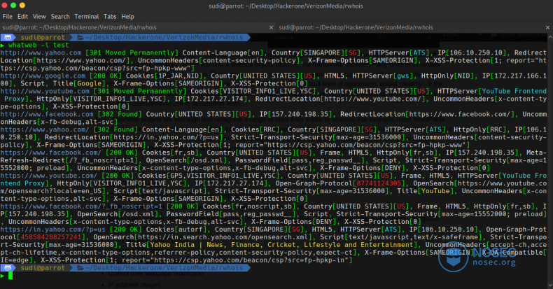Viewport: 553px width, 289px height.
Task: Click the '[301 Moved Permanently]' status on yahoo line
Action: tap(132, 53)
